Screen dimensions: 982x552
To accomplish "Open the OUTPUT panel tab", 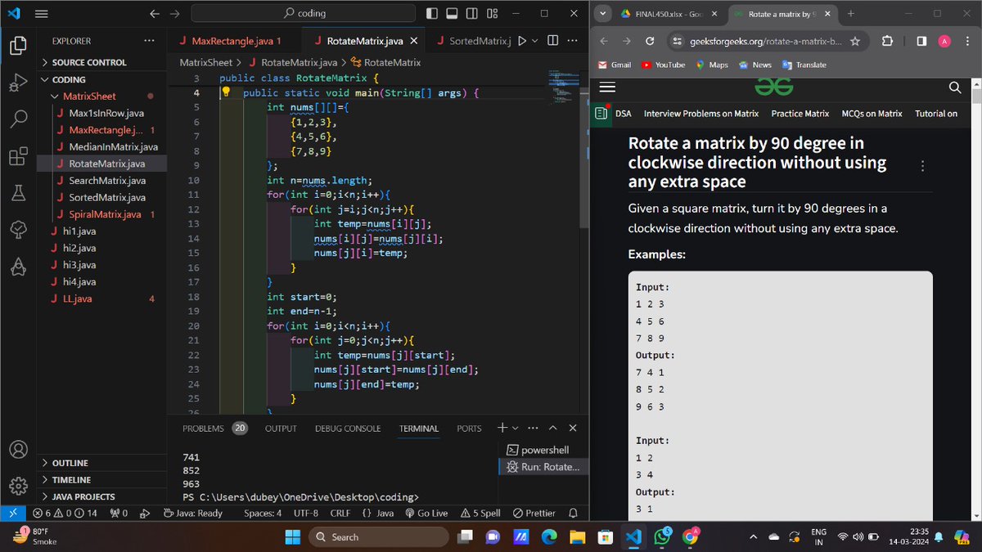I will point(281,429).
